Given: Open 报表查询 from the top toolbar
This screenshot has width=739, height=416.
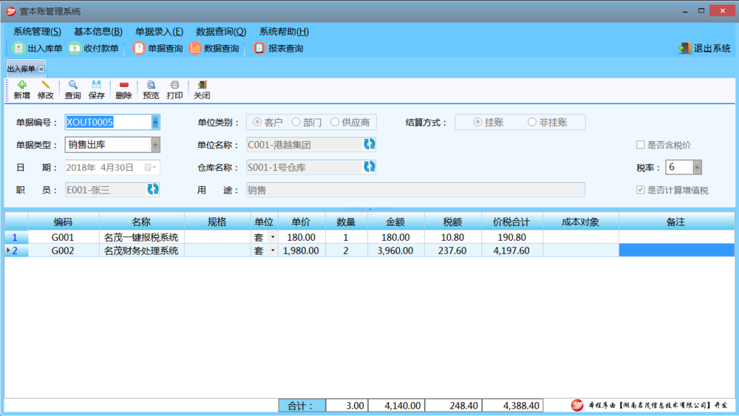Looking at the screenshot, I should click(278, 48).
